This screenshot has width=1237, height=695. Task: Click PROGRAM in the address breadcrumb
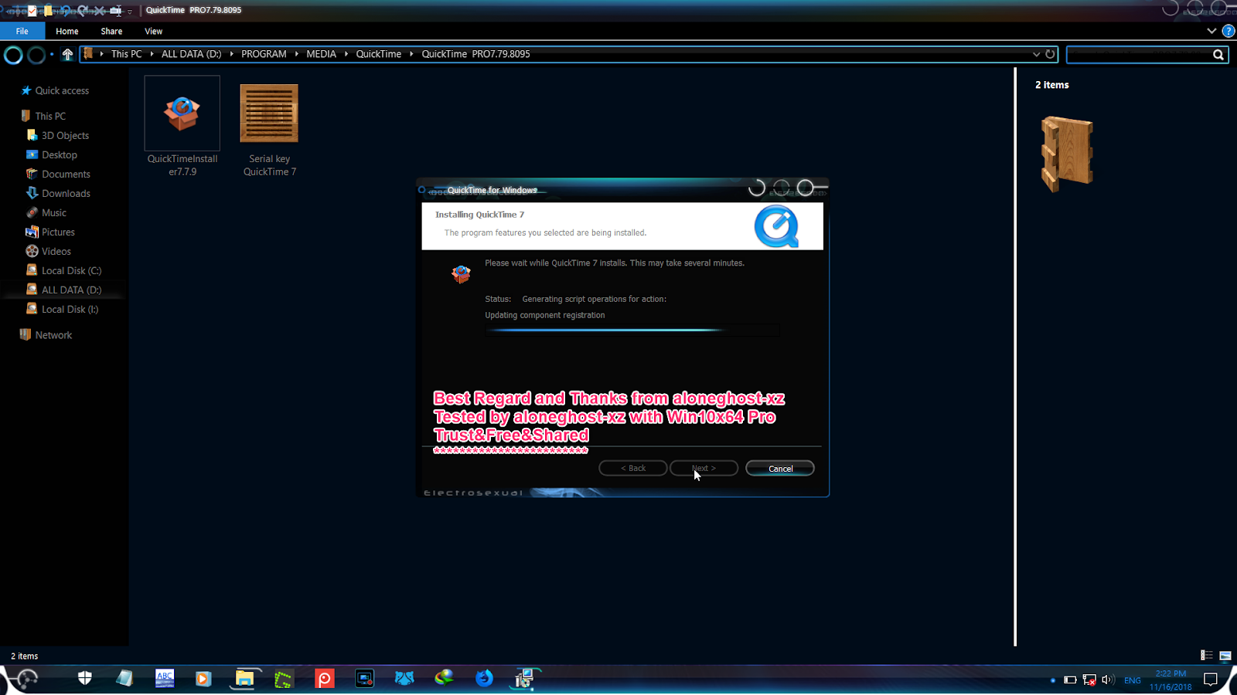pyautogui.click(x=264, y=54)
